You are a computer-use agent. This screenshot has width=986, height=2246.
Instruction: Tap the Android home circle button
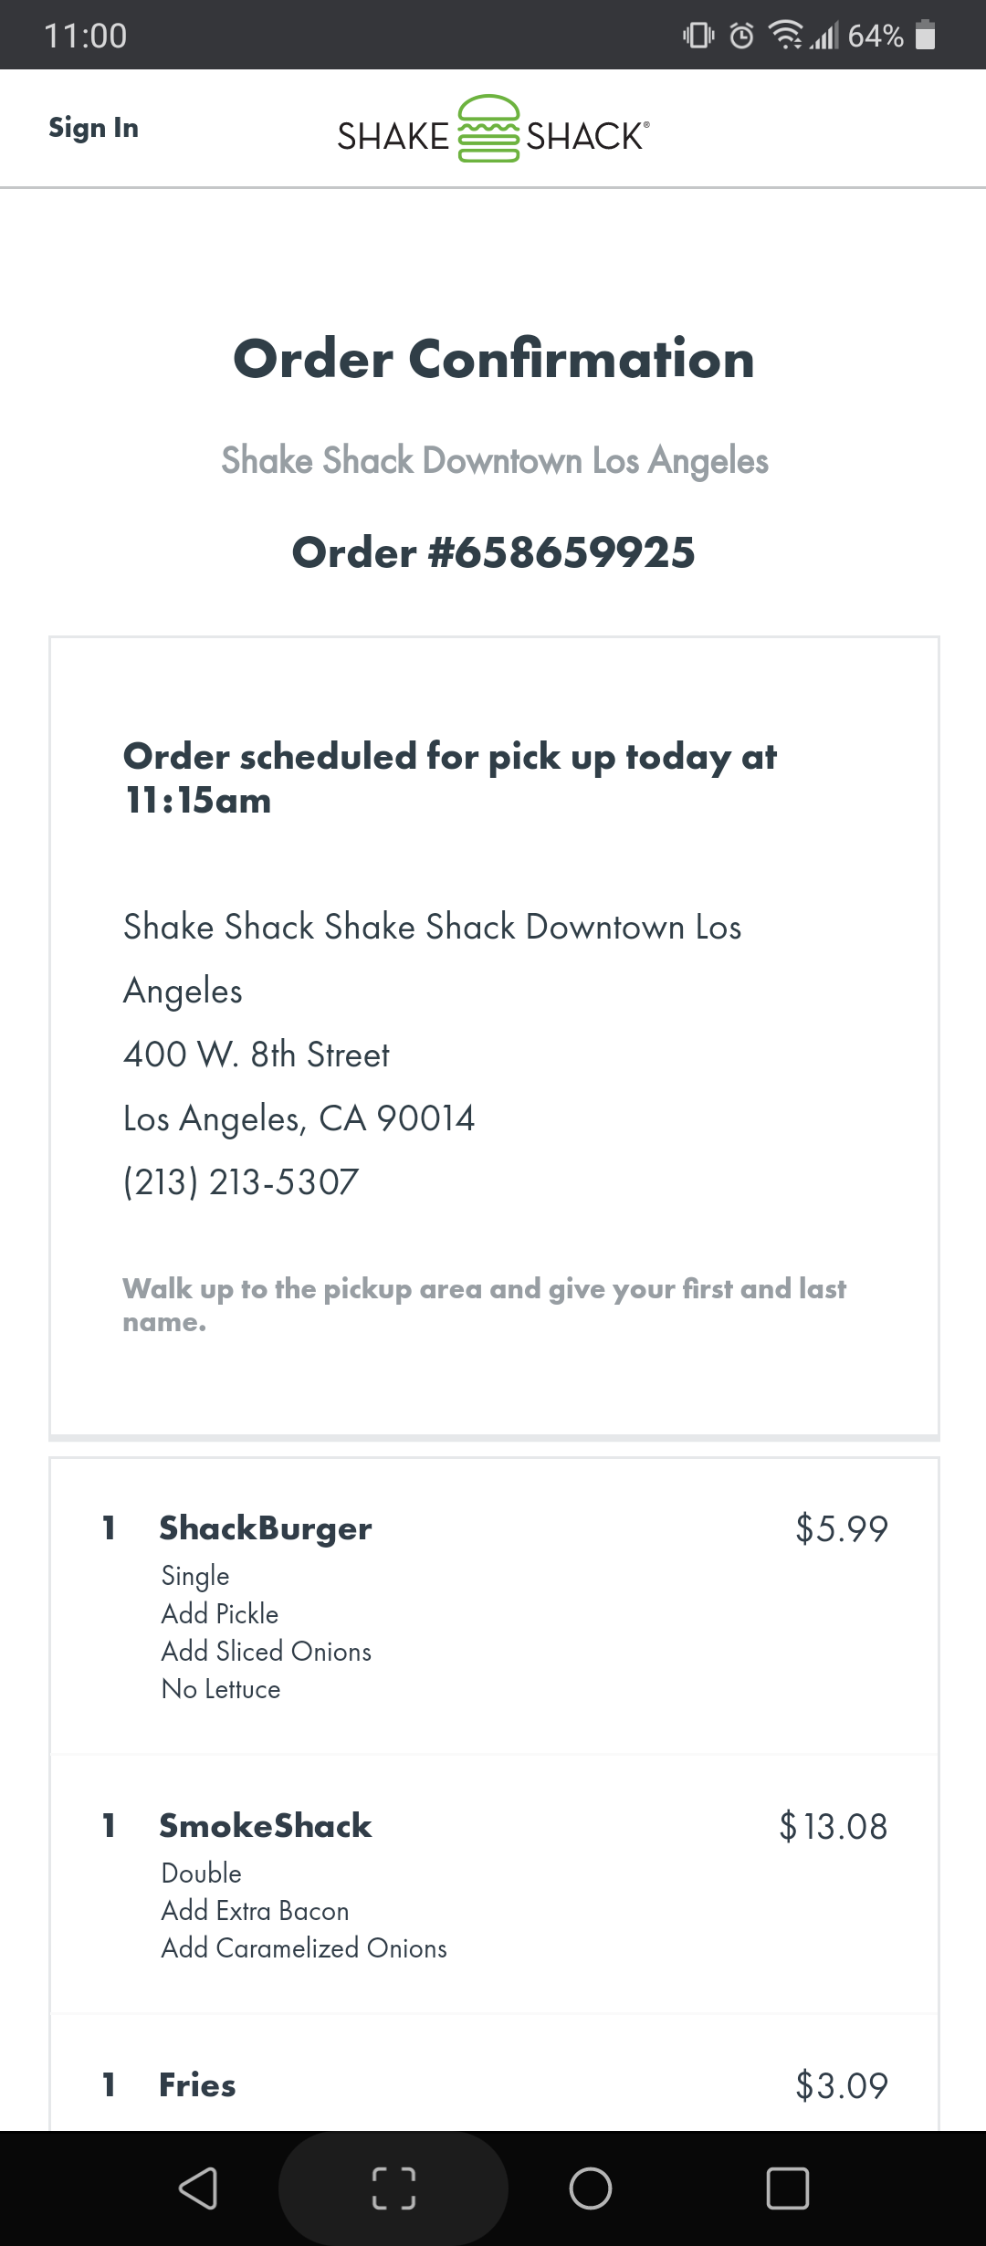coord(590,2188)
